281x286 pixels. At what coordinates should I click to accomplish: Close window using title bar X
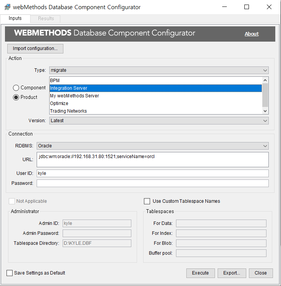point(269,7)
